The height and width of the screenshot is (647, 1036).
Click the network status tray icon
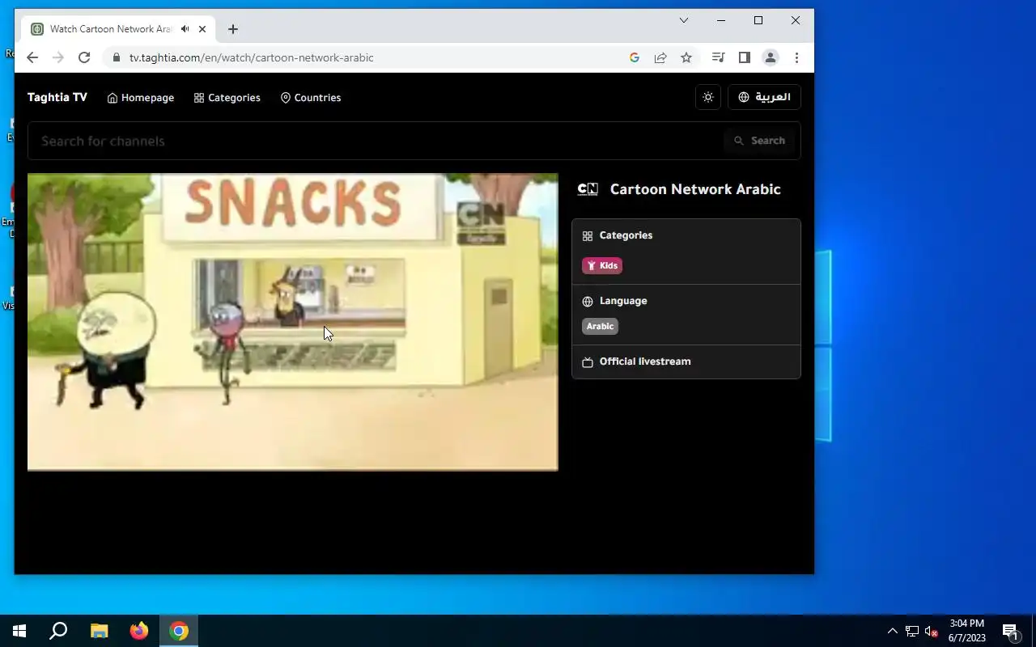click(x=912, y=631)
